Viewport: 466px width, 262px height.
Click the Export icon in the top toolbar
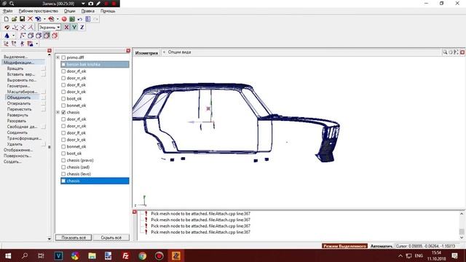(51, 19)
